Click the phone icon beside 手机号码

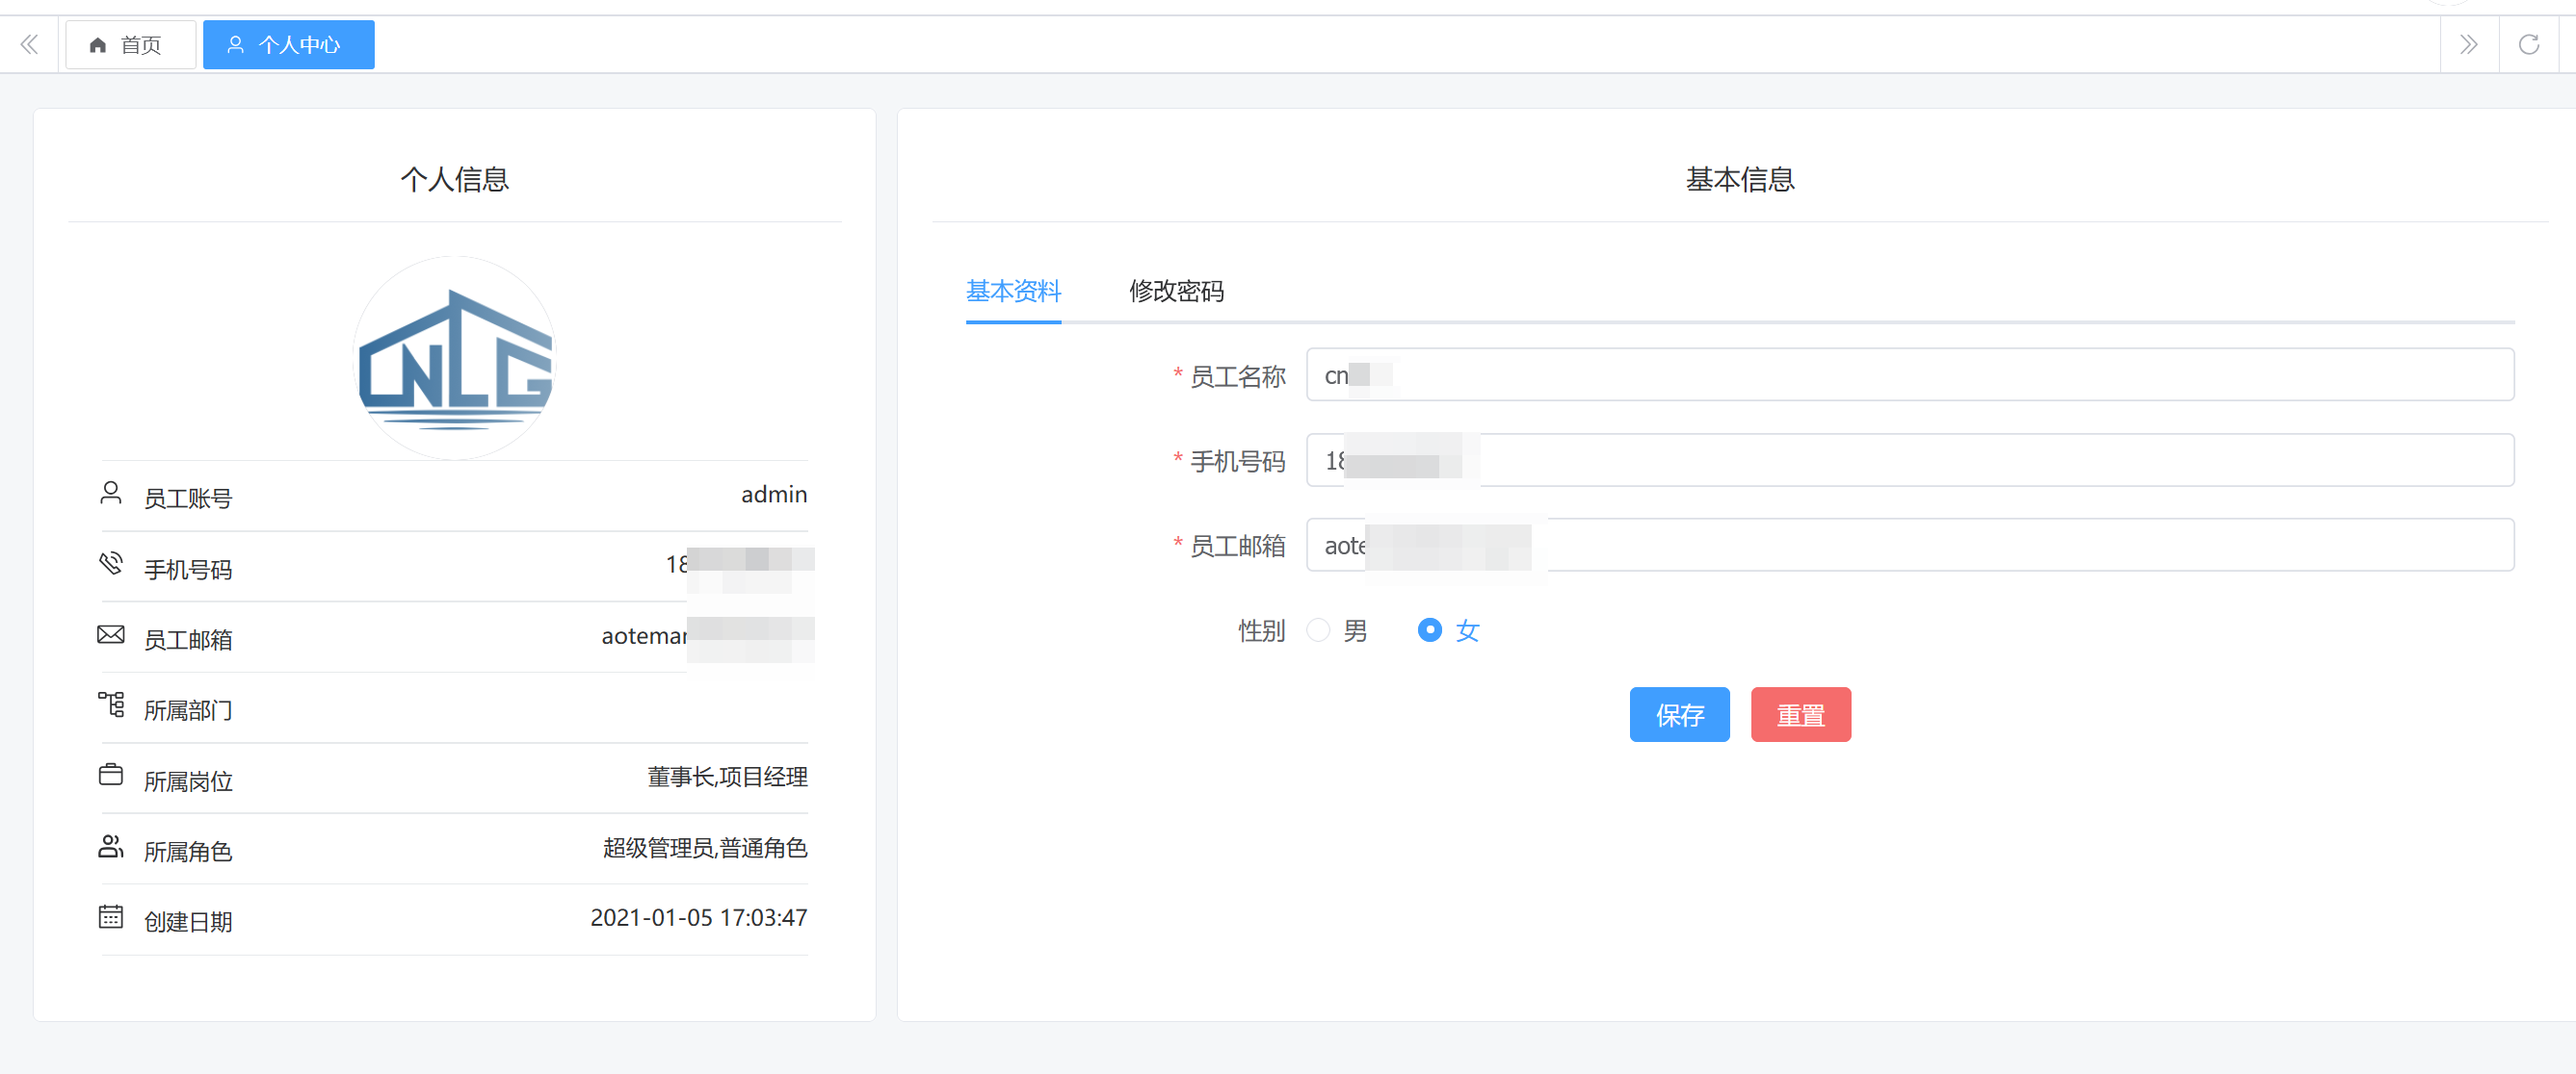click(111, 564)
